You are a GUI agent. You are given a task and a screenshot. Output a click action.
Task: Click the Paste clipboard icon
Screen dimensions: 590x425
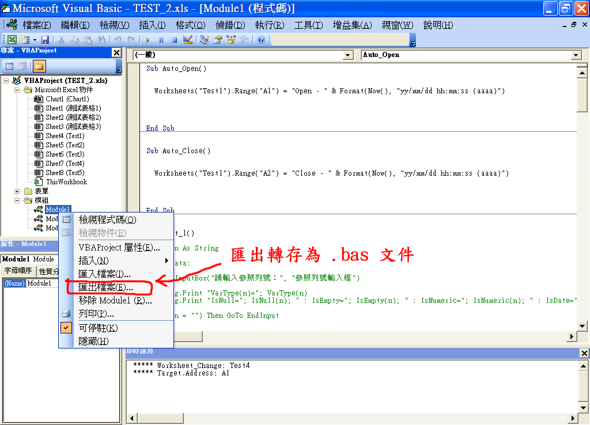click(x=88, y=40)
